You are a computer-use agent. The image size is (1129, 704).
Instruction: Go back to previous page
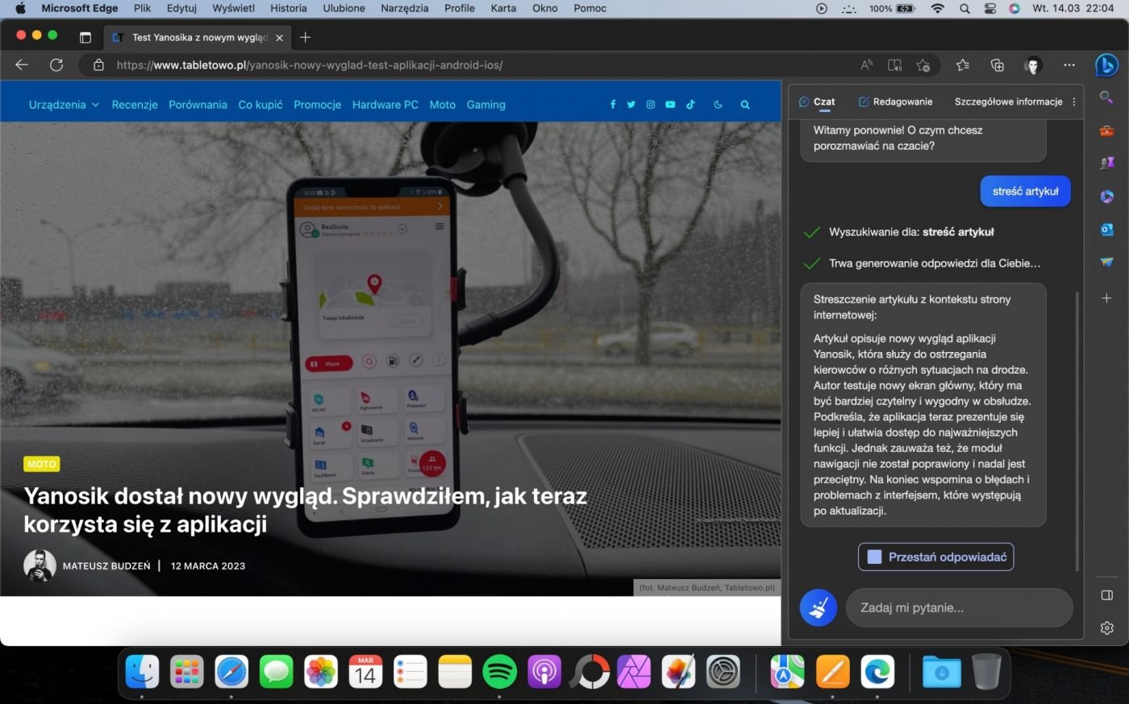coord(22,65)
